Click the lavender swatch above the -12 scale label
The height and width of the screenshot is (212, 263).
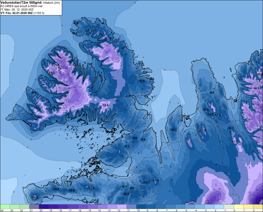(122, 206)
